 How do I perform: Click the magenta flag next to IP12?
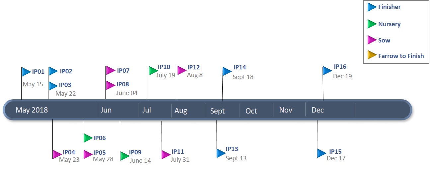pos(181,70)
